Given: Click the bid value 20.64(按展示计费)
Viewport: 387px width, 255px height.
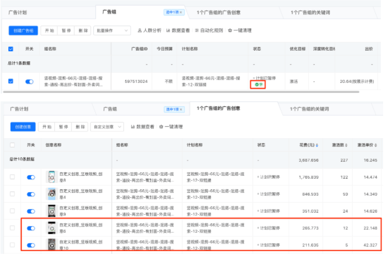Looking at the screenshot, I should (357, 81).
